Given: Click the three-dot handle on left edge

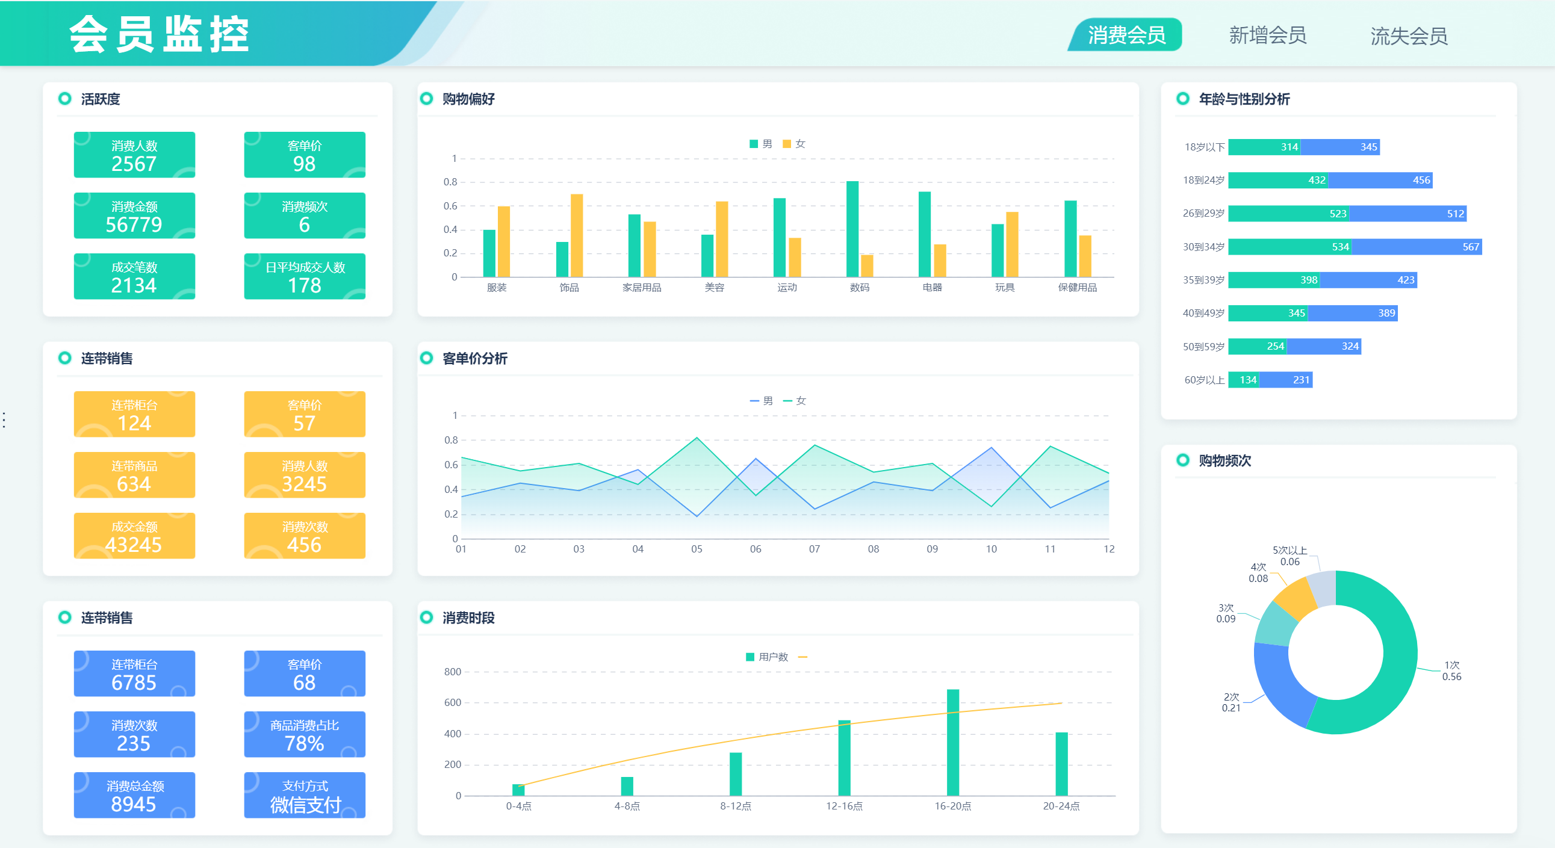Looking at the screenshot, I should 4,420.
